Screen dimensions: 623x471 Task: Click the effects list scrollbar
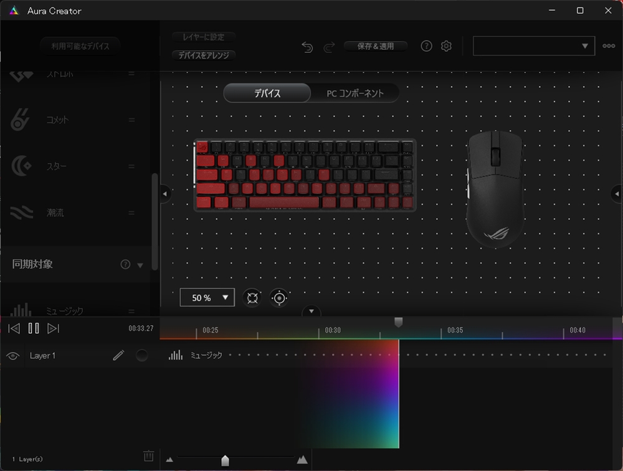click(155, 222)
